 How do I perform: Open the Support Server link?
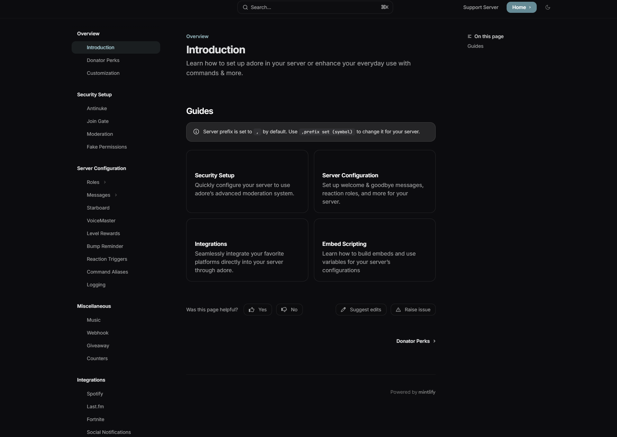481,7
